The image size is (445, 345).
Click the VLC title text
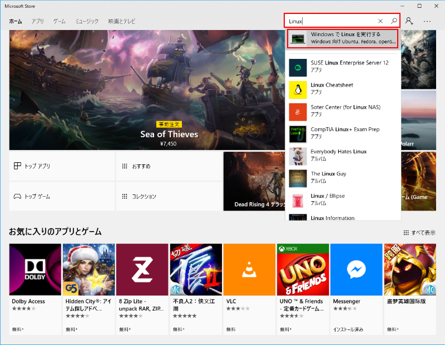pos(231,301)
